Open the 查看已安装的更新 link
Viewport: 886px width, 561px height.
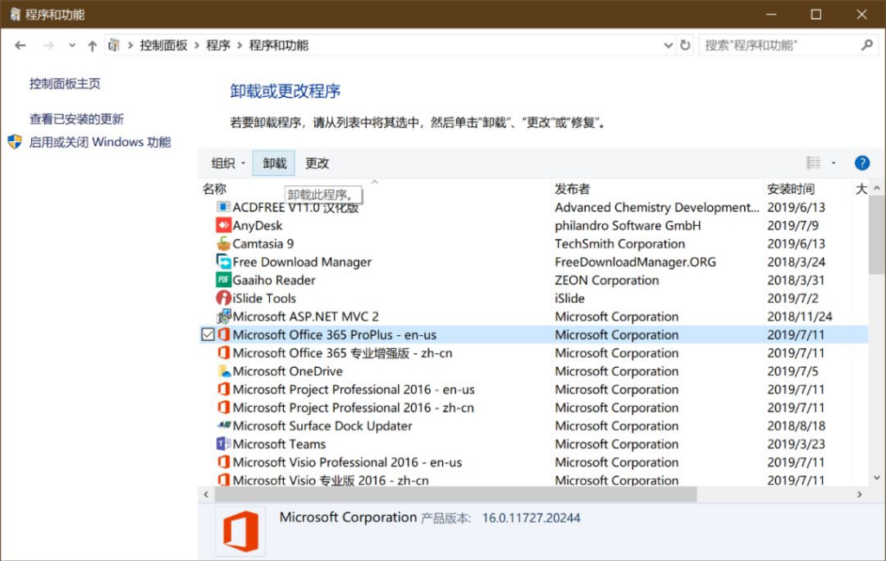click(76, 119)
